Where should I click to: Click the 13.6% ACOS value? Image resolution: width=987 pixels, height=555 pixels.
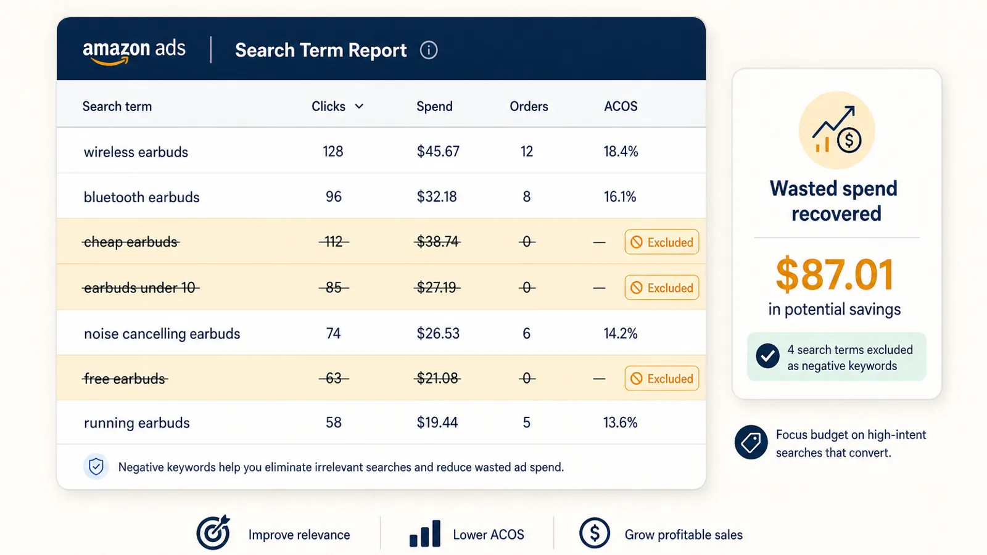pos(620,422)
